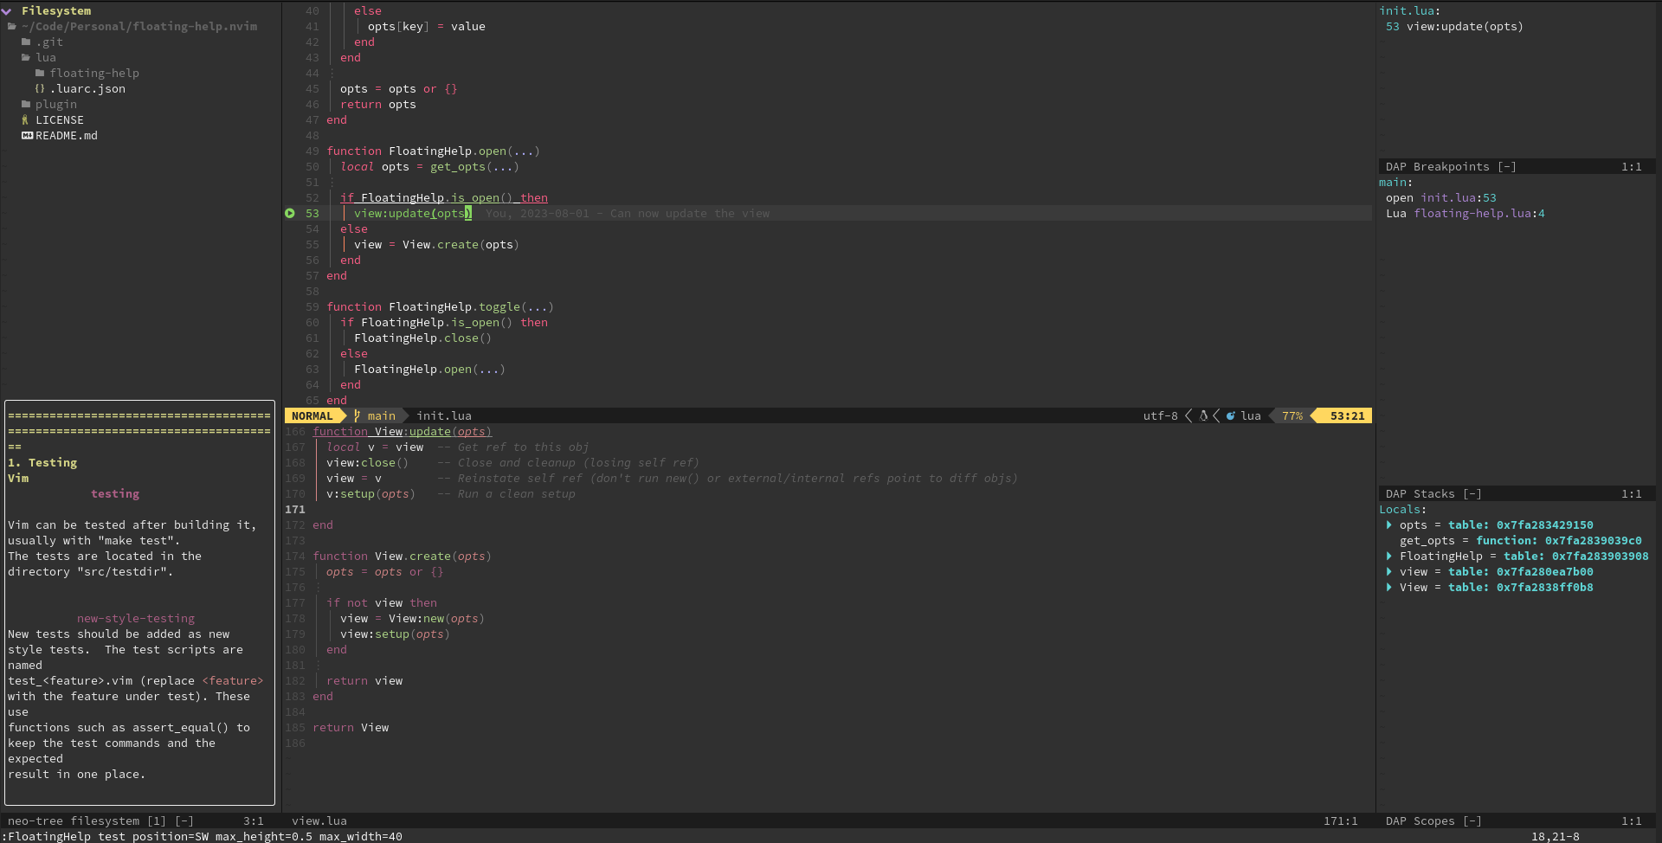The height and width of the screenshot is (843, 1662).
Task: Click the markdown icon beside README.md
Action: 27,136
